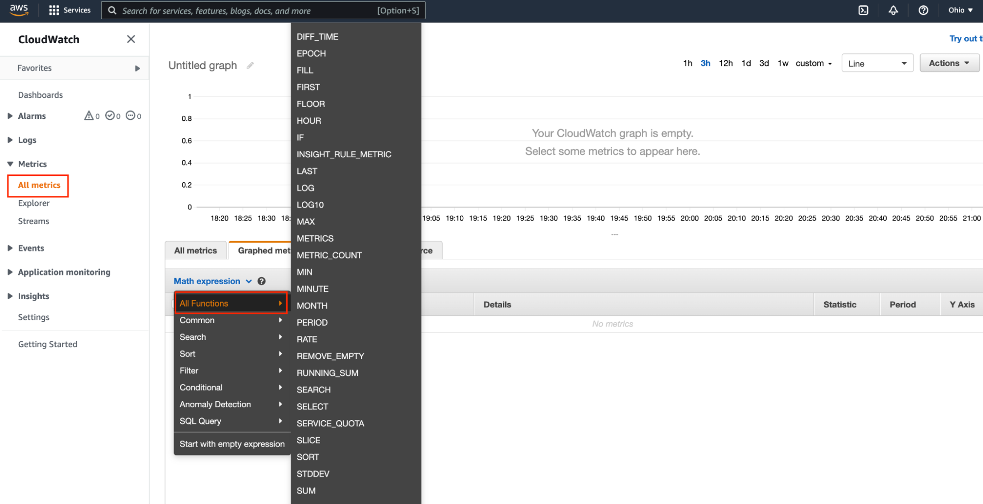
Task: Open the Math expression help icon
Action: pyautogui.click(x=262, y=281)
